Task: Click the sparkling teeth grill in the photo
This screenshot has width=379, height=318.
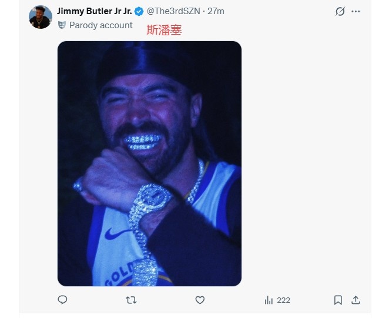Action: click(x=142, y=142)
